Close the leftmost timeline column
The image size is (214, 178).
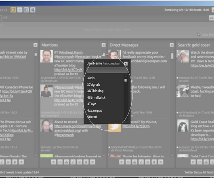coord(36,45)
